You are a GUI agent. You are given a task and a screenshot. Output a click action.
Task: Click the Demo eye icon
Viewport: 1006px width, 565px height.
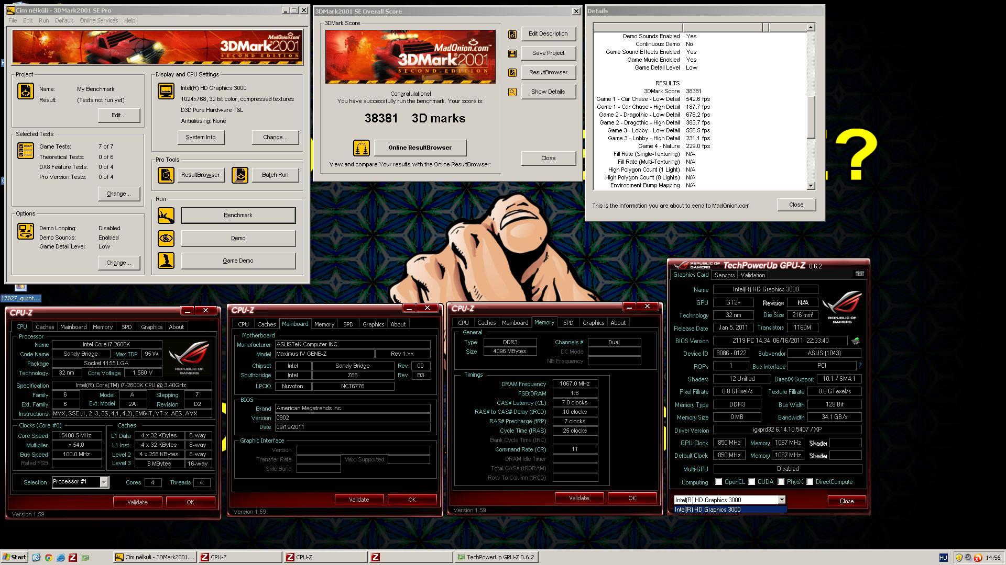[166, 239]
